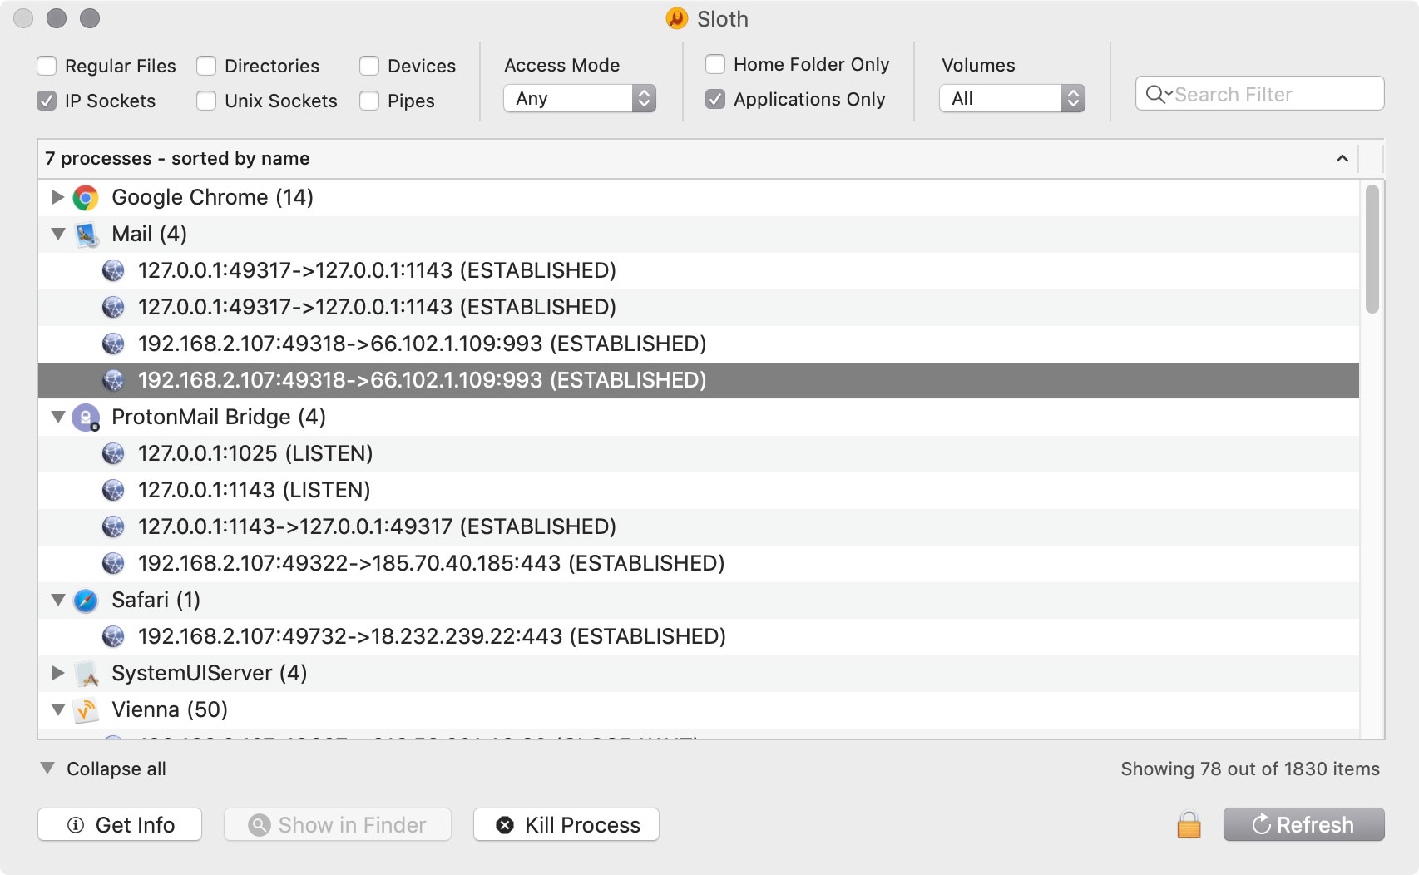Select 192.168.2.107:49732->18.232.239.22:443 row text
This screenshot has height=875, width=1419.
tap(432, 636)
